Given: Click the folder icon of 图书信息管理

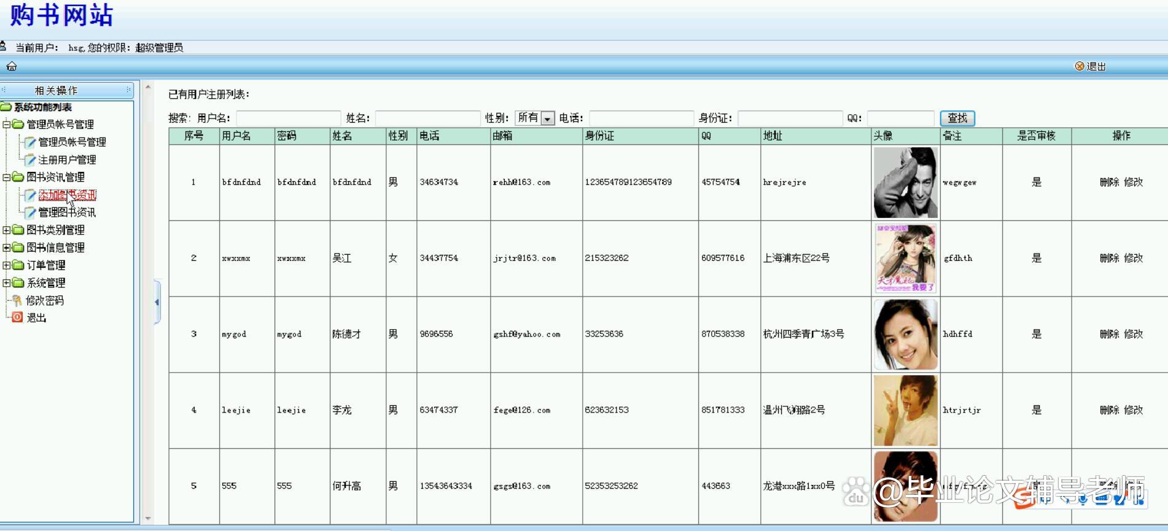Looking at the screenshot, I should coord(18,247).
